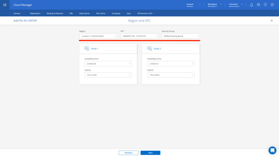Click the Node 1 label
The width and height of the screenshot is (279, 157).
(94, 48)
